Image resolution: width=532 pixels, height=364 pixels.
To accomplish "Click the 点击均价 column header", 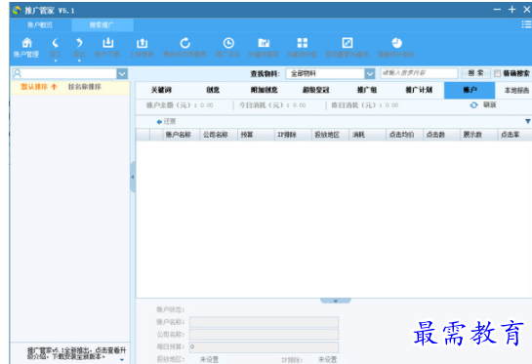I will pyautogui.click(x=404, y=135).
